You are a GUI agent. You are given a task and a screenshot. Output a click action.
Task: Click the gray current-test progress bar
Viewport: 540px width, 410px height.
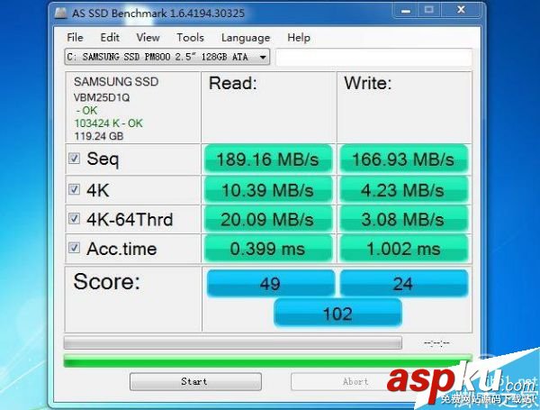pyautogui.click(x=233, y=342)
